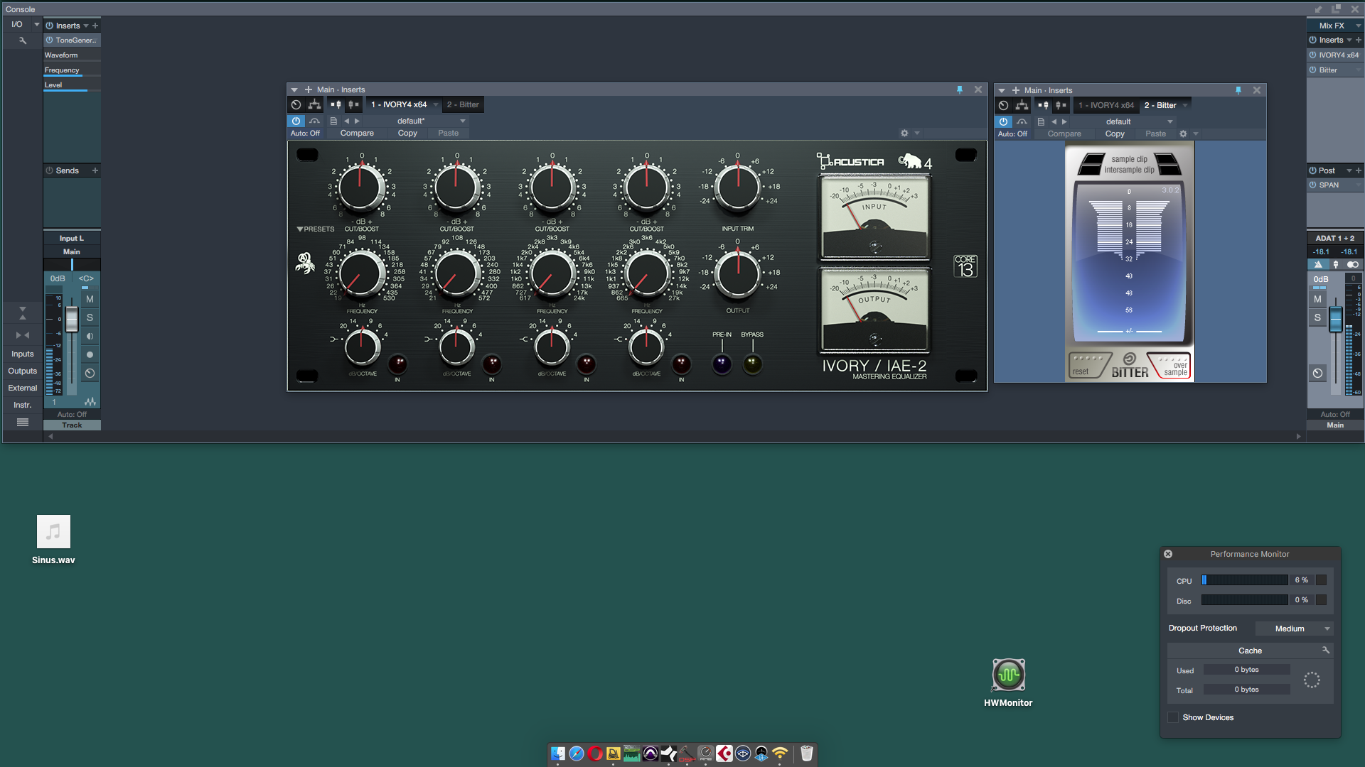1365x767 pixels.
Task: Toggle IVORY4 plugin power button
Action: (296, 121)
